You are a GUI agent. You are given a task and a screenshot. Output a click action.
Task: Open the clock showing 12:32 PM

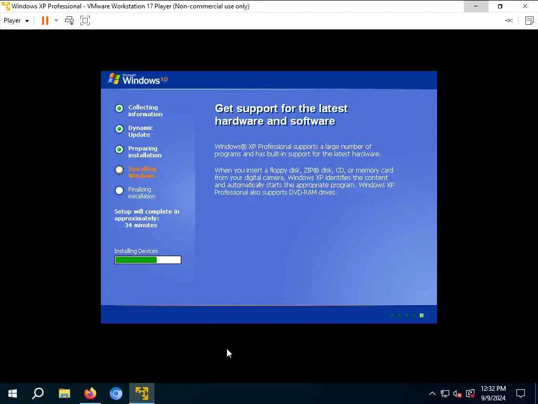point(493,393)
